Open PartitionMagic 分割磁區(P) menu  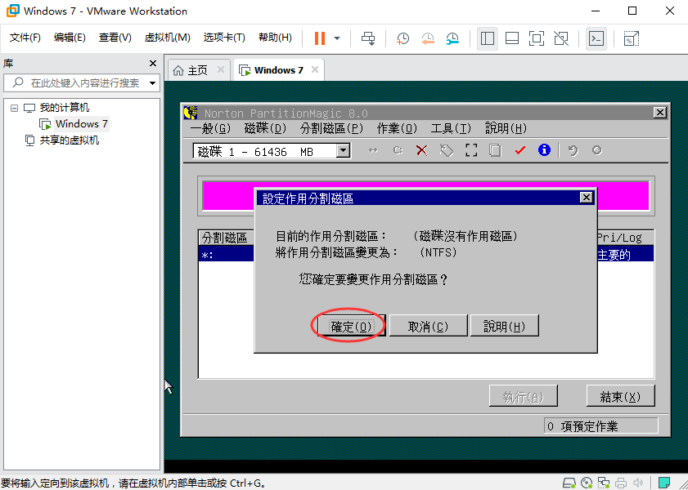click(331, 128)
